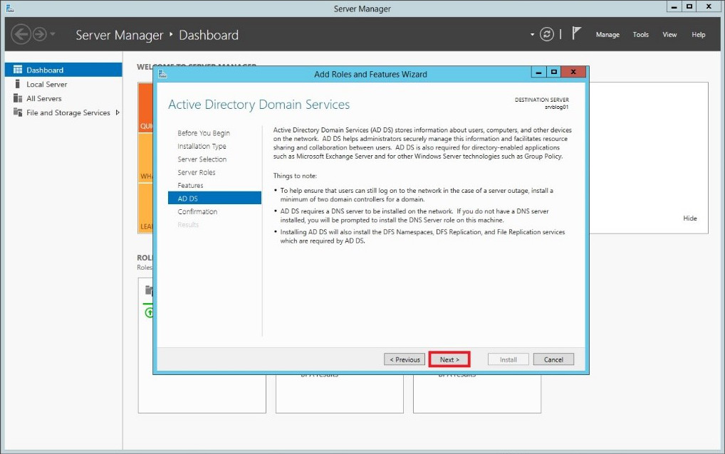Click the Hide link in the welcome panel
The image size is (725, 454).
(x=690, y=218)
